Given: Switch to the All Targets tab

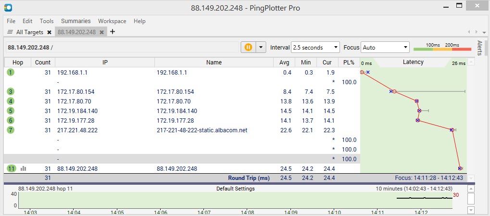Looking at the screenshot, I should [30, 32].
